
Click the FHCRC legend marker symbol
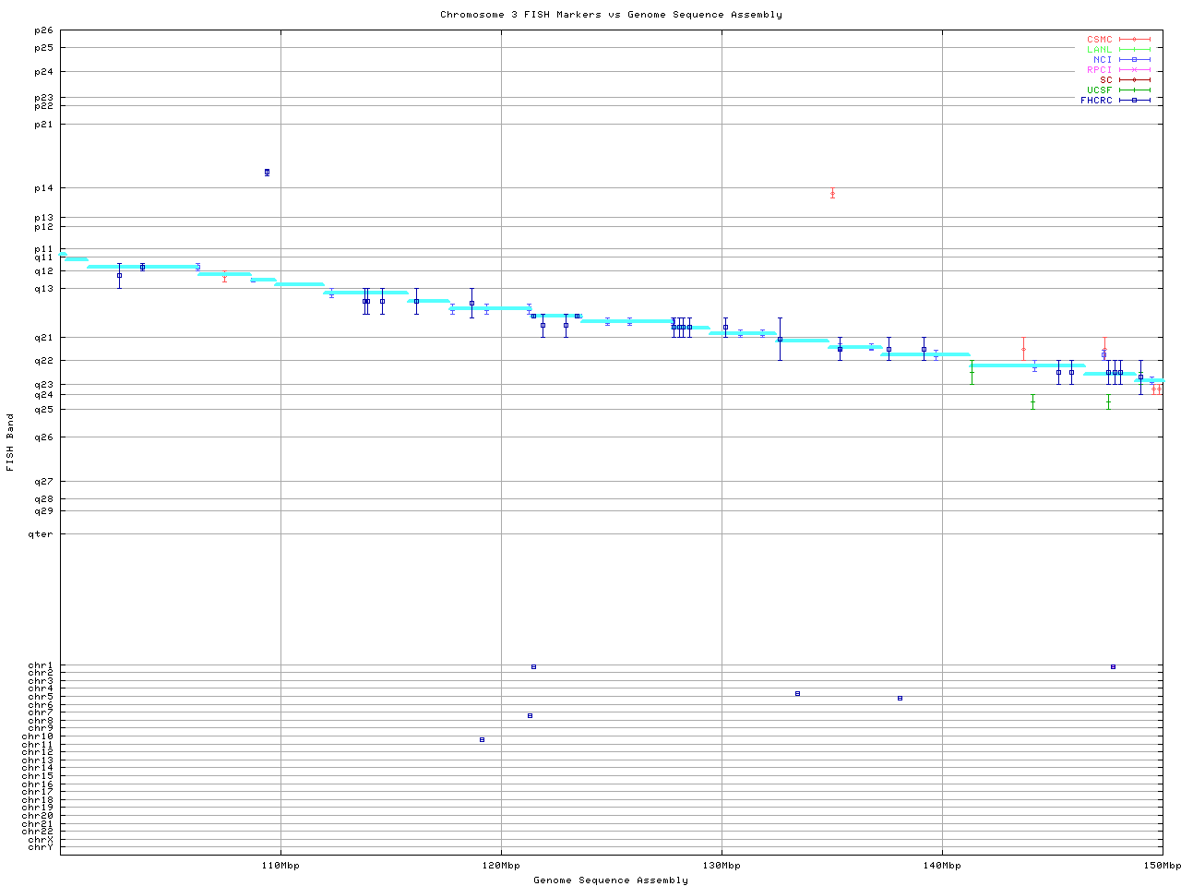click(x=1135, y=101)
